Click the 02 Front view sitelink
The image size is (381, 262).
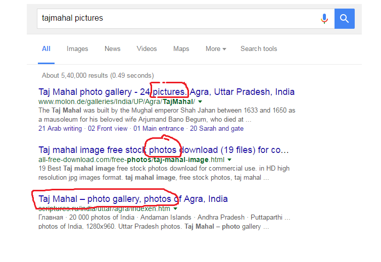tap(108, 129)
